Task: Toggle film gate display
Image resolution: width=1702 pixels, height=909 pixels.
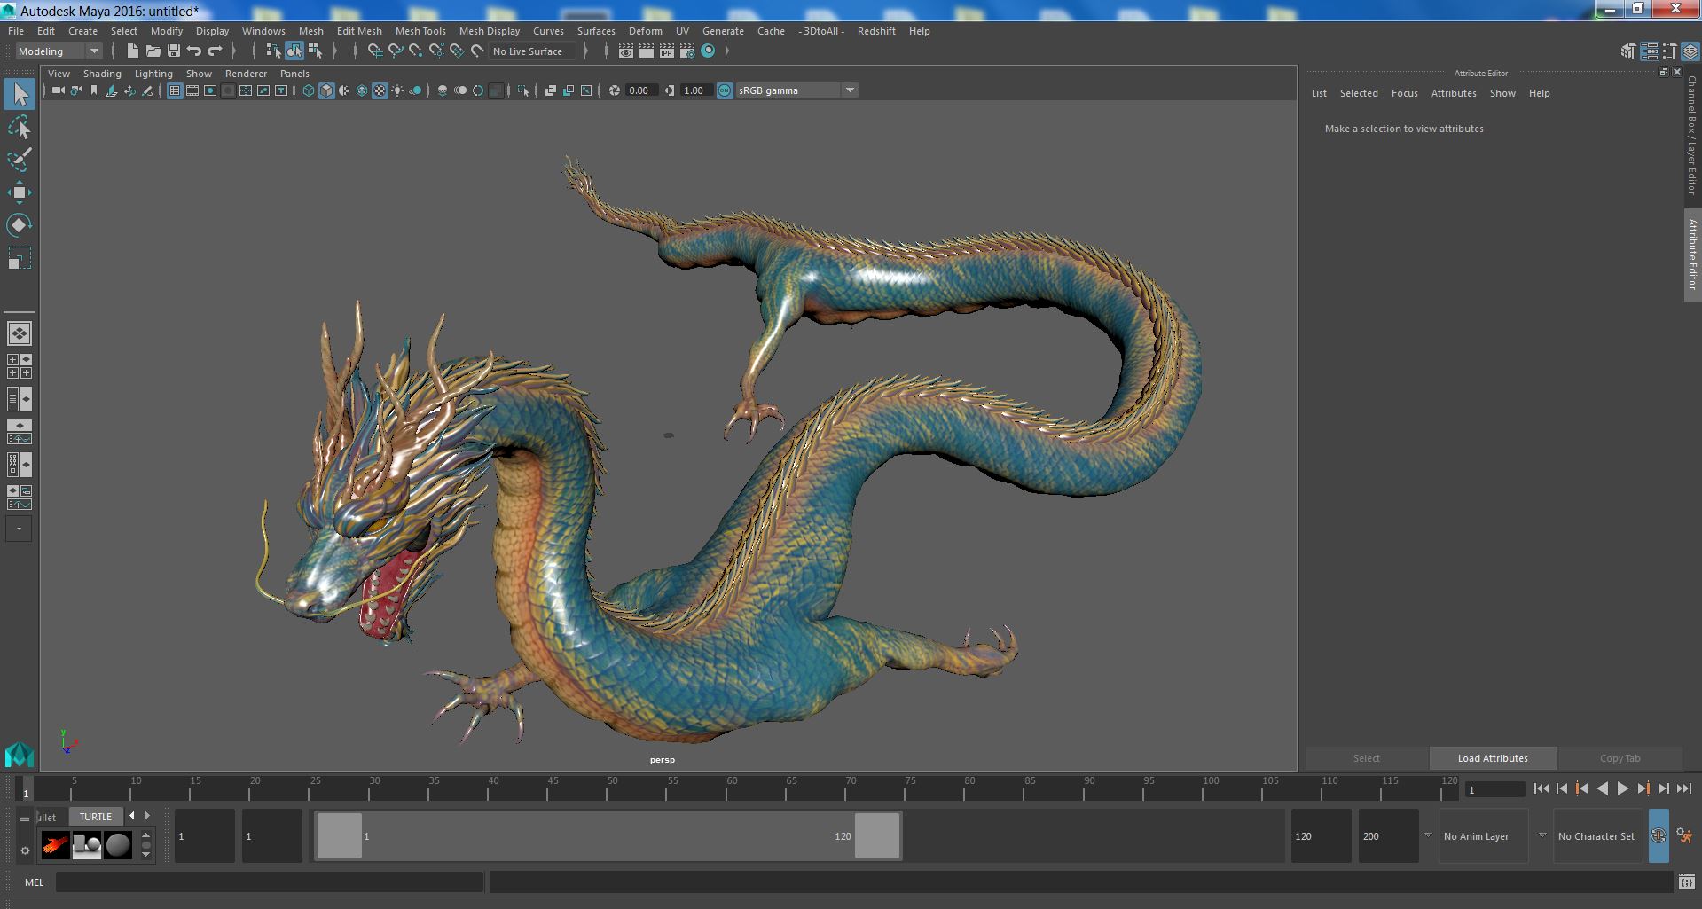Action: point(192,90)
